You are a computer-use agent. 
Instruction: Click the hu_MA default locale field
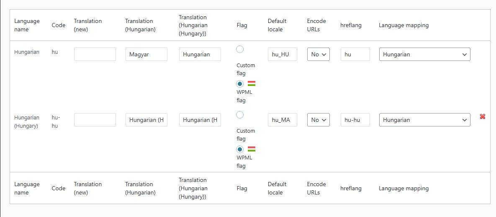tap(283, 120)
